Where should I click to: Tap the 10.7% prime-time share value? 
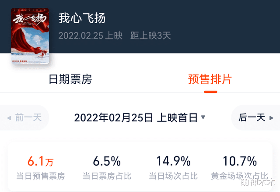pos(240,161)
